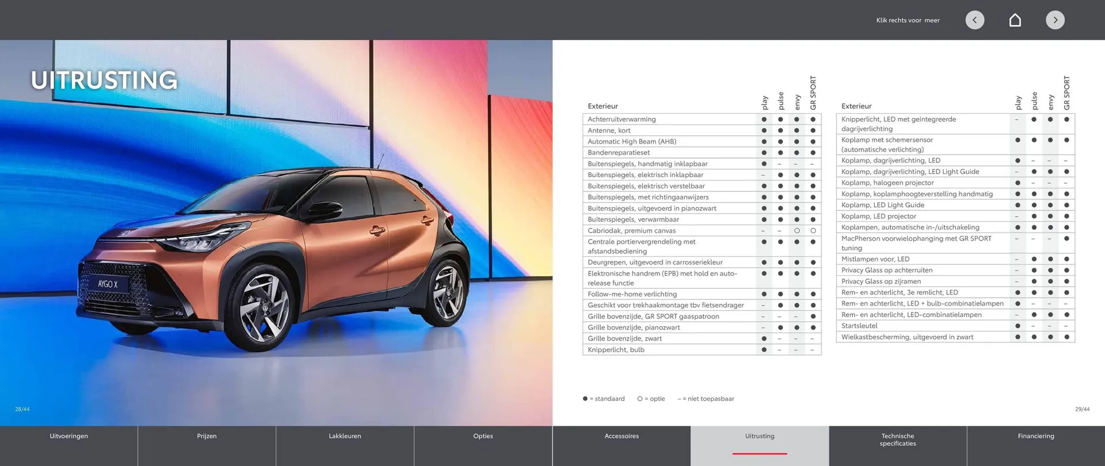The height and width of the screenshot is (466, 1105).
Task: Click the page number 29/44
Action: [1083, 410]
